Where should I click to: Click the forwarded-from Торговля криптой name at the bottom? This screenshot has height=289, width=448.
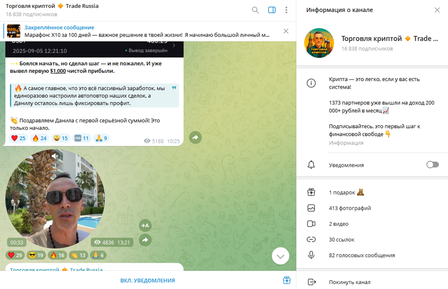[x=56, y=269]
